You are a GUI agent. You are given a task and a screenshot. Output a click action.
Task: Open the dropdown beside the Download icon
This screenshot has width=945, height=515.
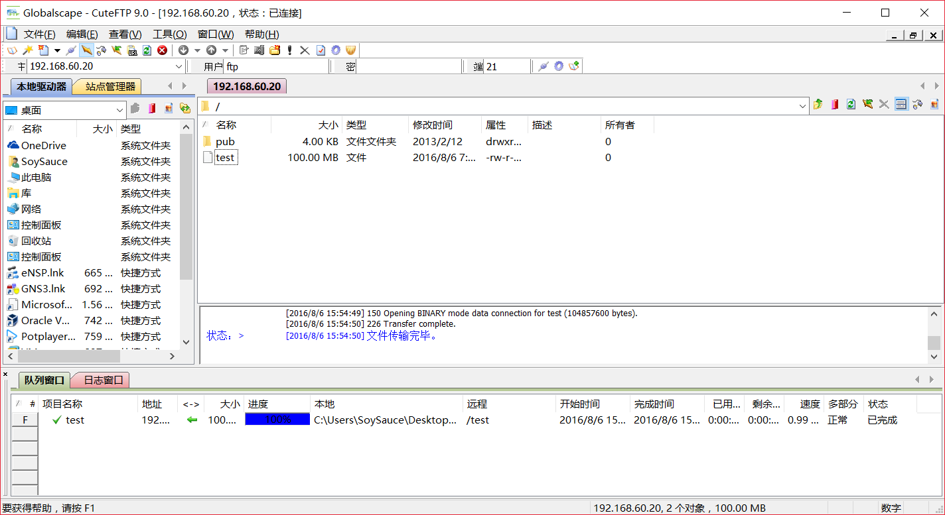point(197,50)
